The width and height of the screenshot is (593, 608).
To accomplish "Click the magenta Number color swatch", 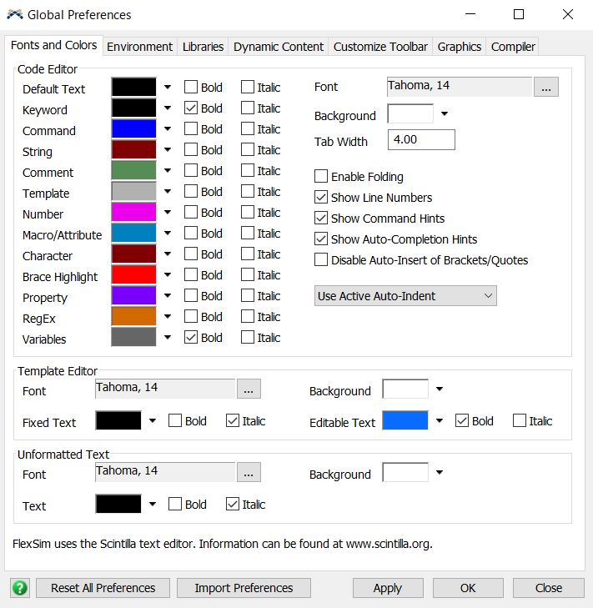I will (x=133, y=213).
